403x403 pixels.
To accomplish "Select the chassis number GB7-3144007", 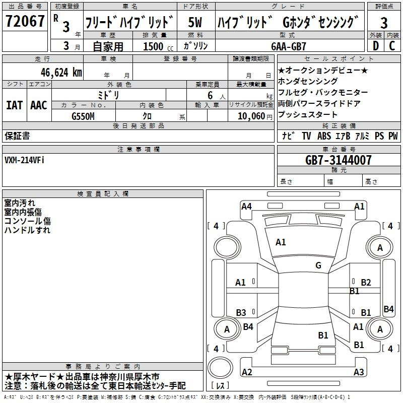I will (339, 160).
